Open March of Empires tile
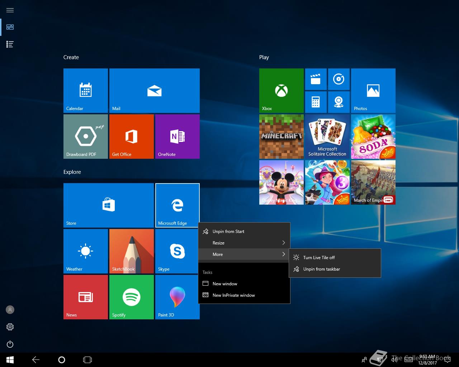This screenshot has width=459, height=367. coord(373,182)
